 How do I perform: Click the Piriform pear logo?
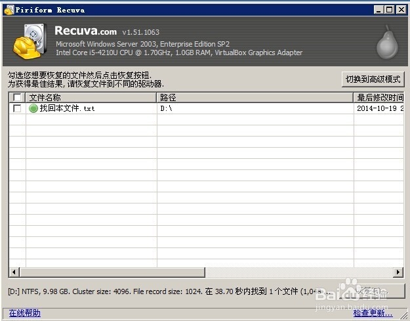pyautogui.click(x=387, y=43)
